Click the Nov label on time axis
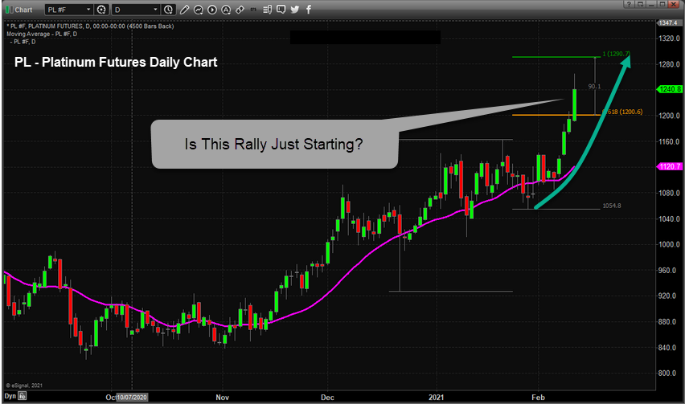Image resolution: width=685 pixels, height=404 pixels. pos(223,397)
